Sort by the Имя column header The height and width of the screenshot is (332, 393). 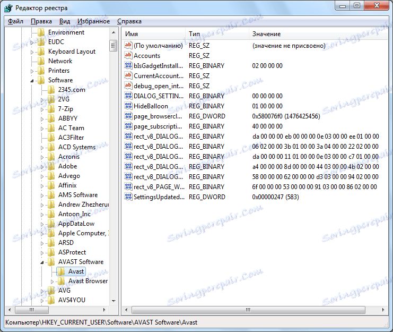pyautogui.click(x=154, y=34)
